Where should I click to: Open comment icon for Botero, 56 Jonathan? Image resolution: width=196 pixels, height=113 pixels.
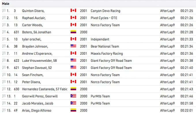click(4, 32)
